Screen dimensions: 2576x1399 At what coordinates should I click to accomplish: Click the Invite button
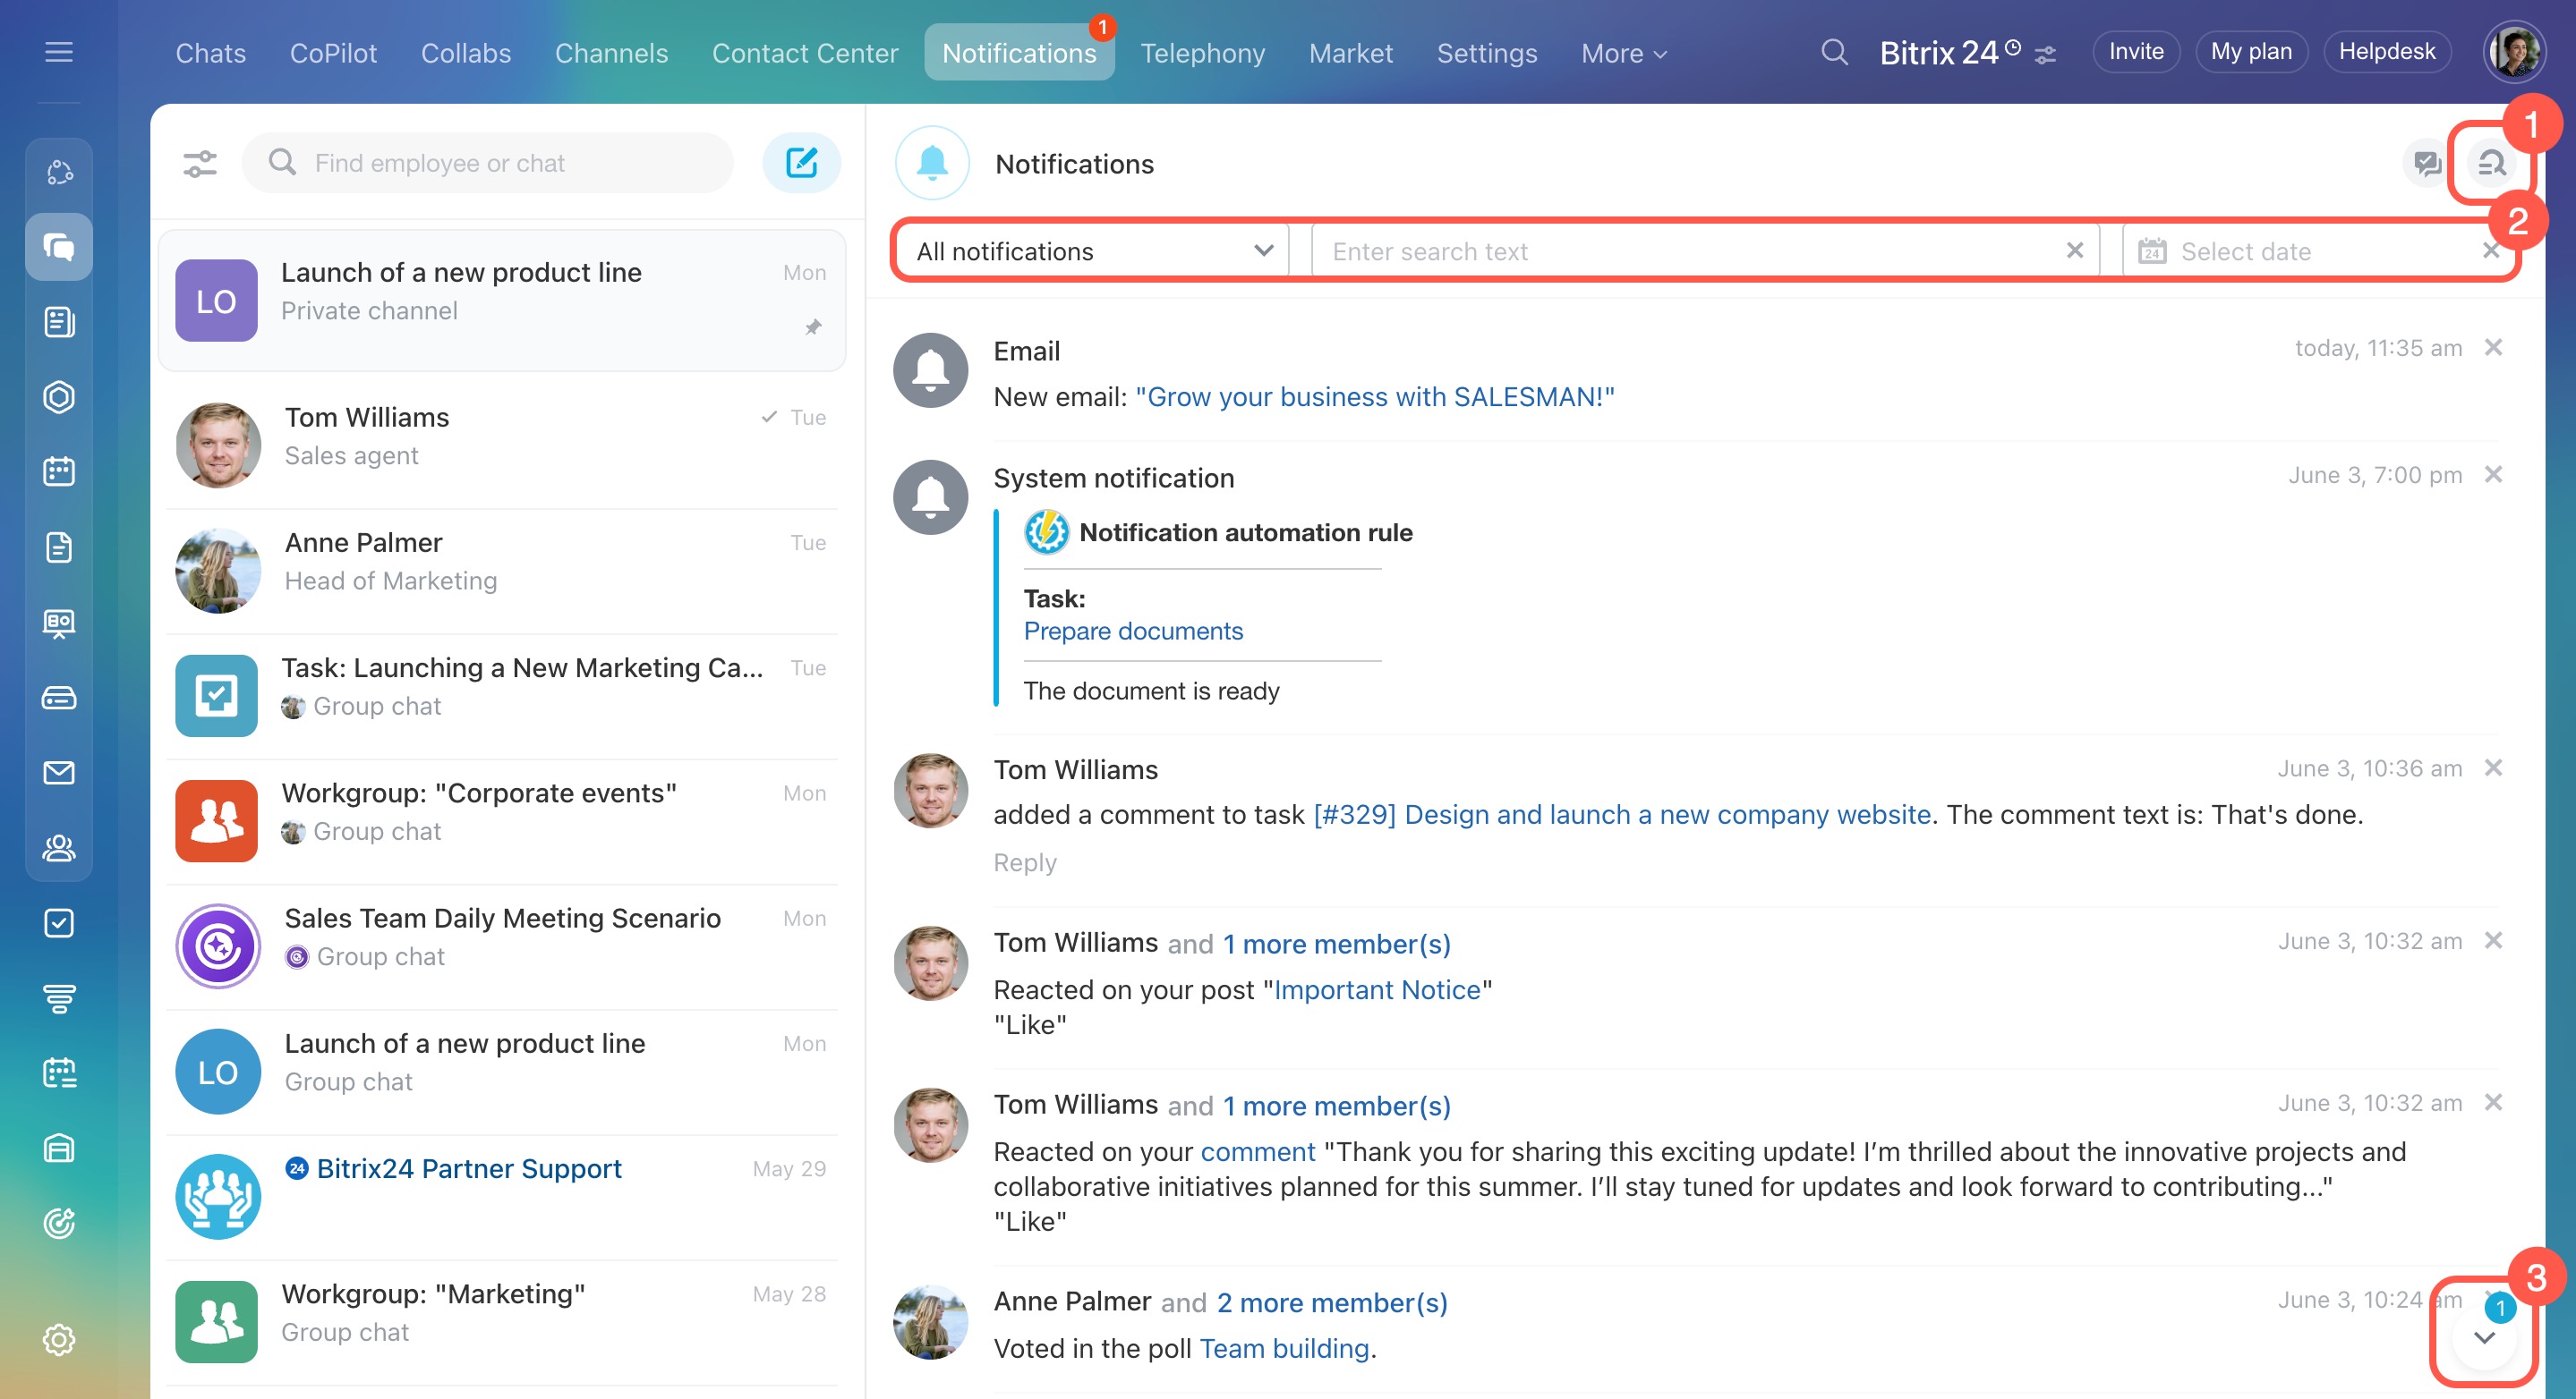click(x=2136, y=52)
